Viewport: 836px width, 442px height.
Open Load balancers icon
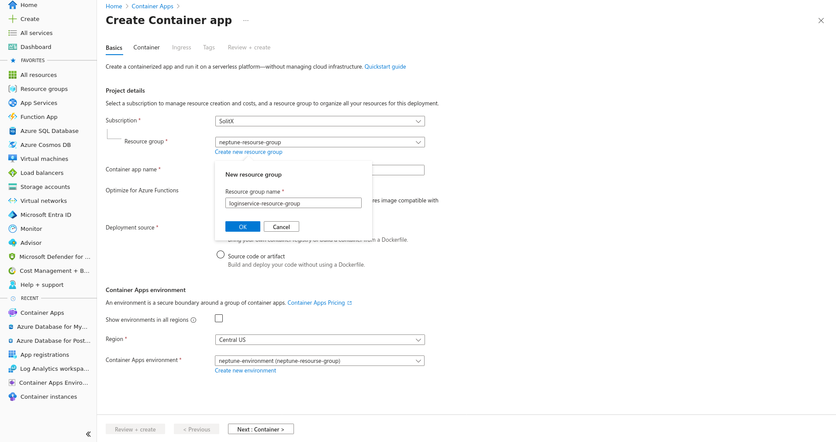(x=13, y=173)
